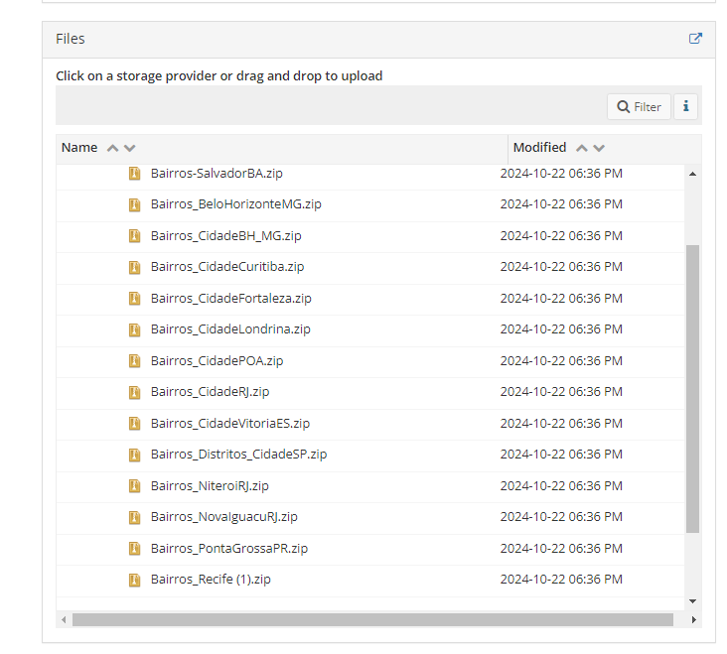Select file name Bairros_Recife (1).zip
The width and height of the screenshot is (727, 654).
211,580
